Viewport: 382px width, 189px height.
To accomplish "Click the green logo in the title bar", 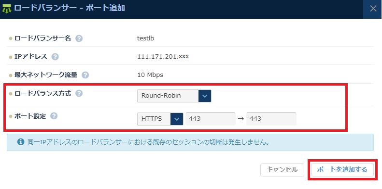I will pos(7,9).
